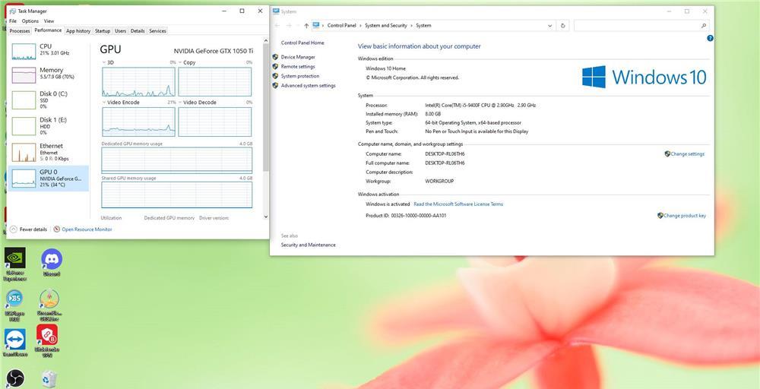760x389 pixels.
Task: Select Disk 1 (E:) in performance sidebar
Action: (49, 125)
